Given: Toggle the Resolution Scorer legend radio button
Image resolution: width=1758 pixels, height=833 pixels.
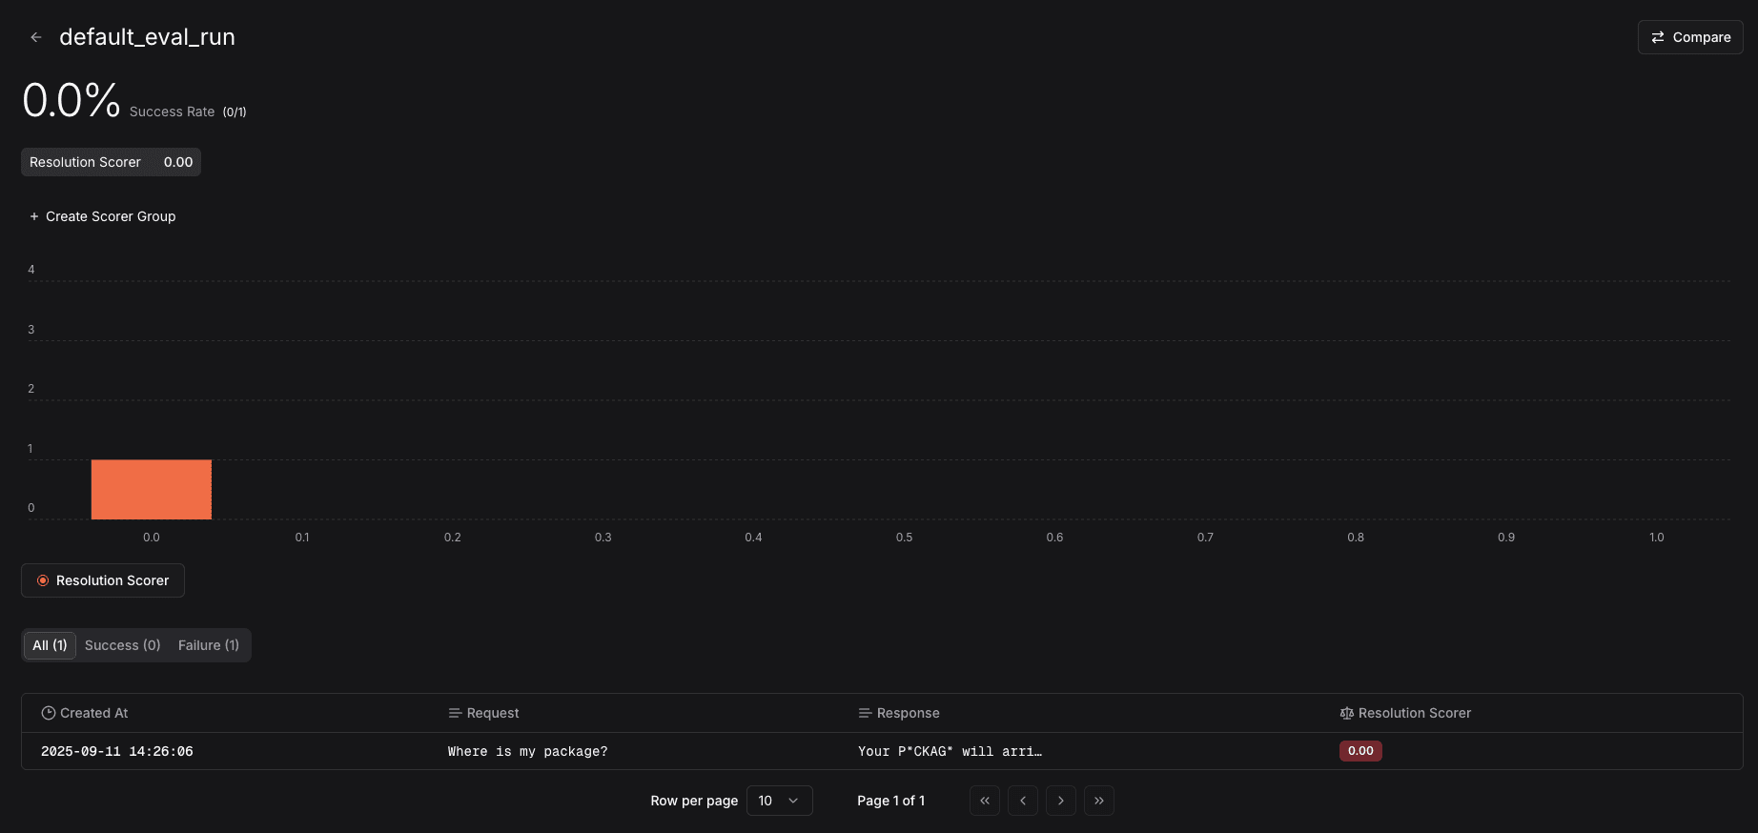Looking at the screenshot, I should click(x=43, y=580).
